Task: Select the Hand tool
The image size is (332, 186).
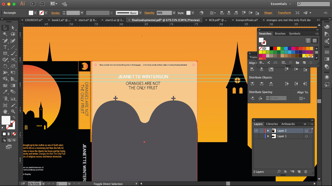Action: point(5,111)
